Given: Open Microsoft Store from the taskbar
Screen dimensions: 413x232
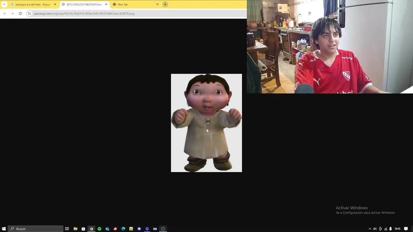Looking at the screenshot, I should tap(83, 229).
